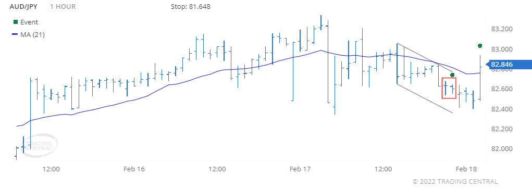Click the Stop: 81.648 label

coord(191,6)
